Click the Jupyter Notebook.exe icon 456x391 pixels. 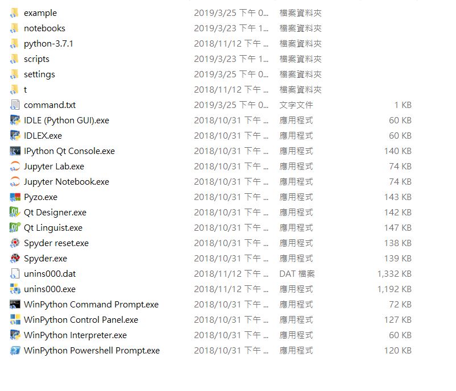click(x=15, y=182)
